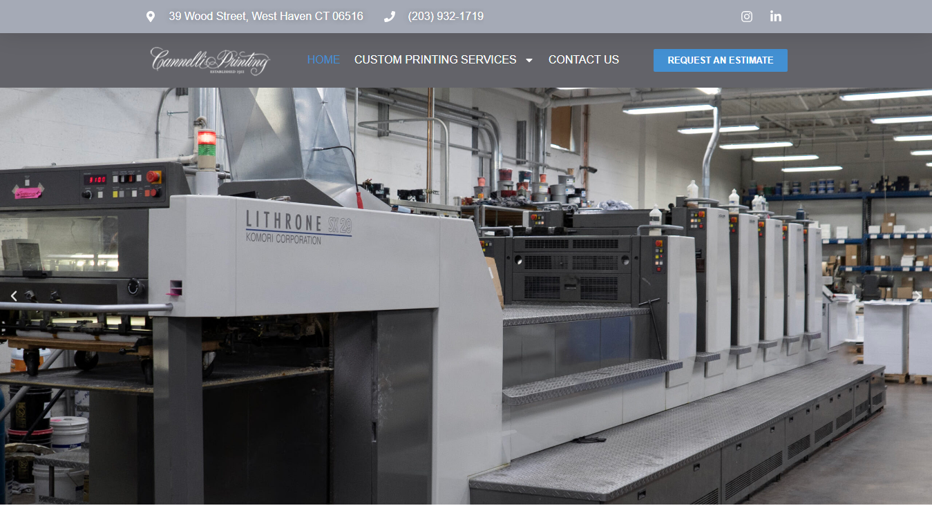
Task: Click the 39 Wood Street address link
Action: pos(266,17)
